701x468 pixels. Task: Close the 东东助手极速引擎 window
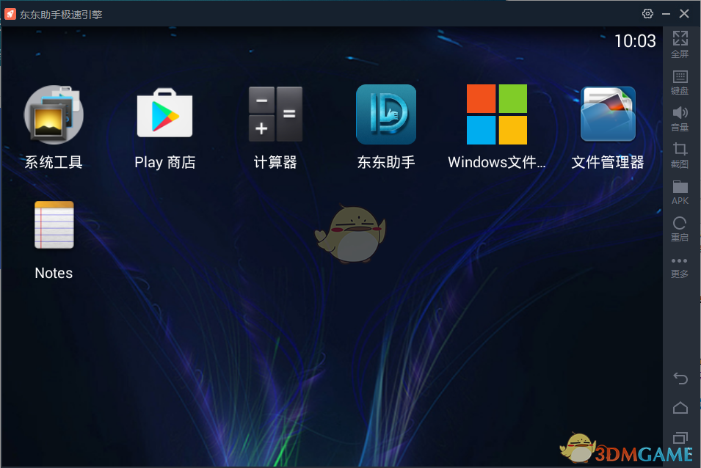point(684,14)
